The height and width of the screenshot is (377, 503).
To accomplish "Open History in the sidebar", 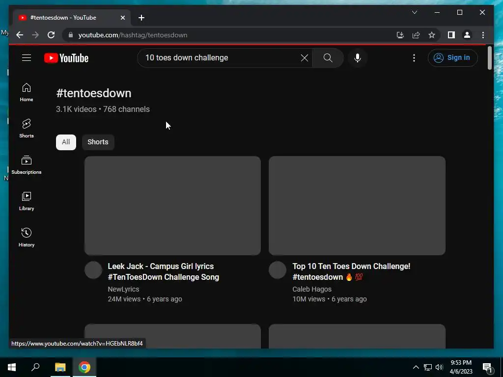I will (27, 238).
